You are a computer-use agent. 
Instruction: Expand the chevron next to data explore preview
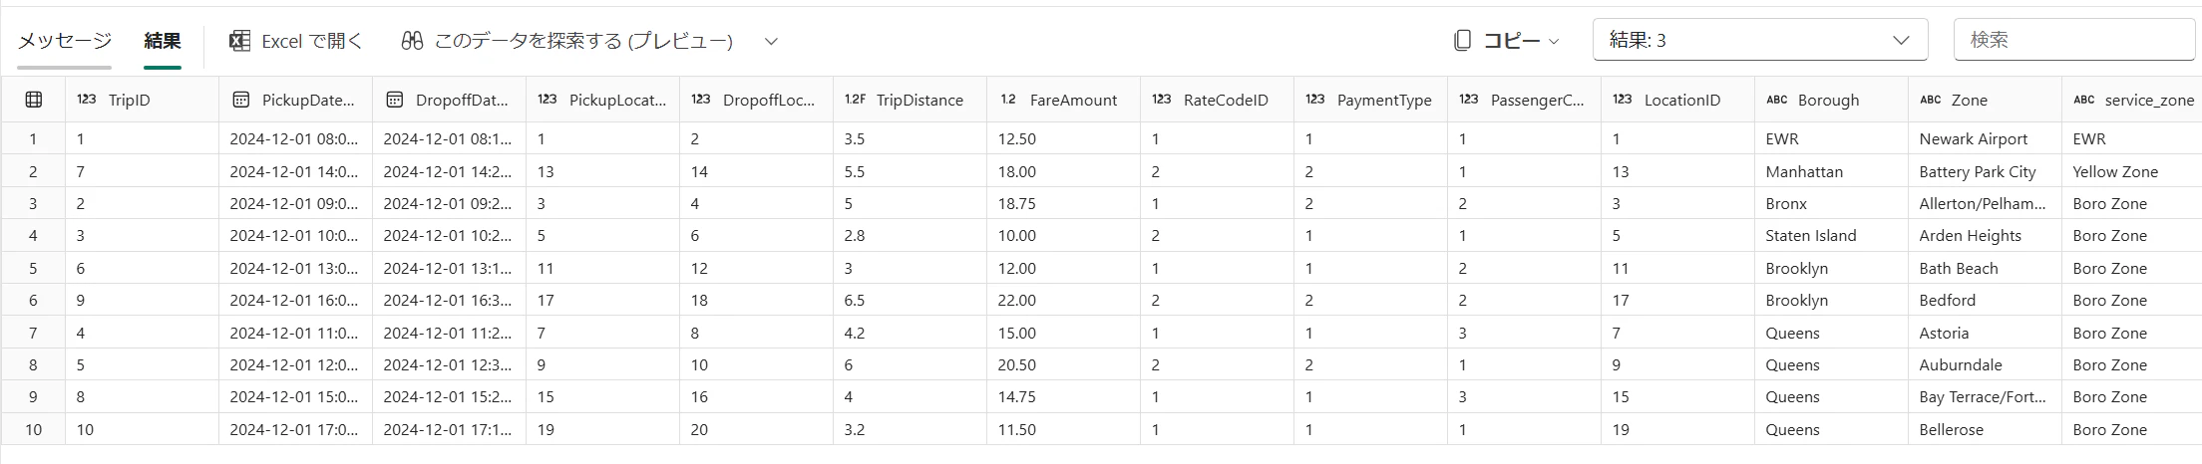770,42
